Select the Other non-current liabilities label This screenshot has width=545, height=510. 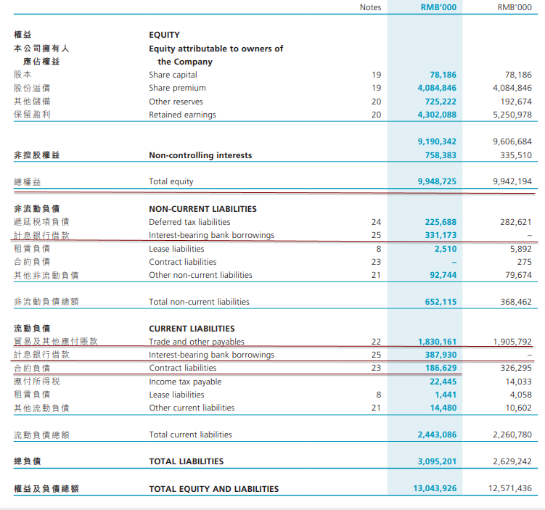coord(200,275)
